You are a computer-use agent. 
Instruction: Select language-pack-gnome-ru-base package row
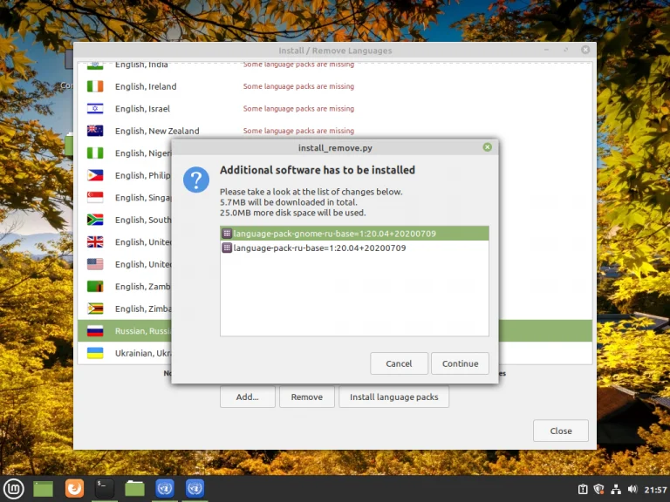[354, 234]
